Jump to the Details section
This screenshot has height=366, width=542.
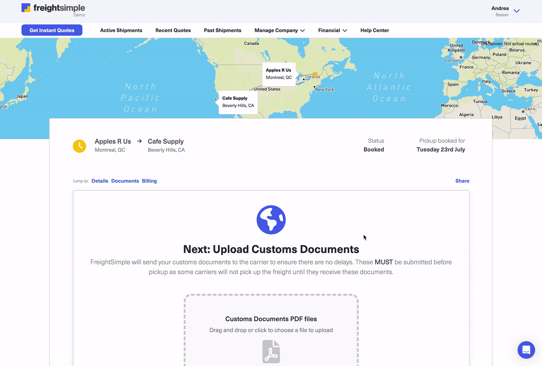(x=100, y=181)
